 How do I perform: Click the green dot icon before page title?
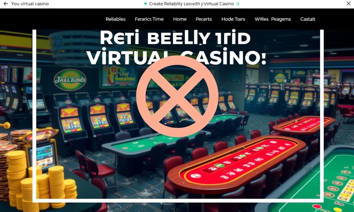145,4
